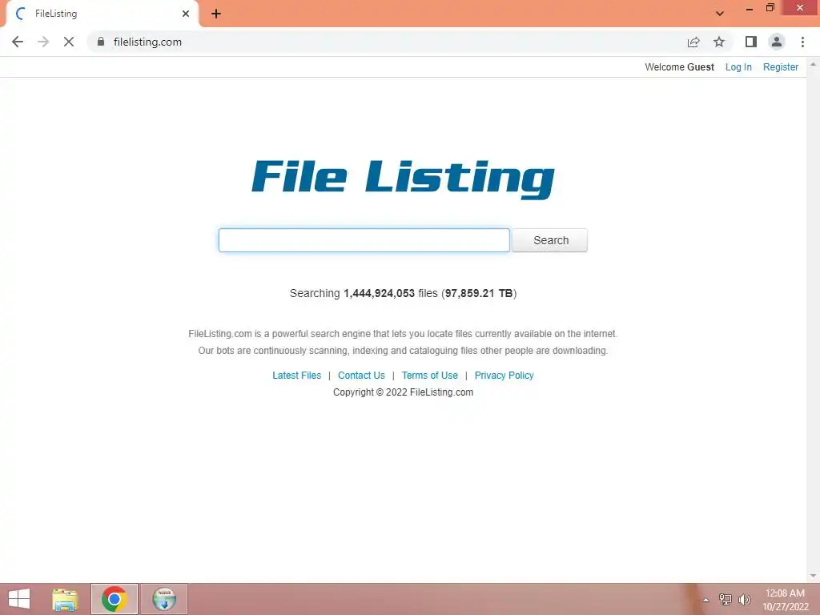820x615 pixels.
Task: Show hidden system tray icons
Action: pyautogui.click(x=705, y=600)
